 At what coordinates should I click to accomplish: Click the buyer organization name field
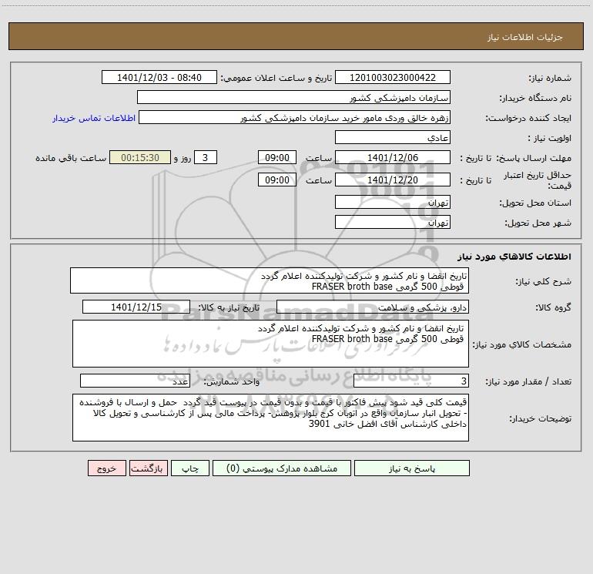tap(293, 97)
